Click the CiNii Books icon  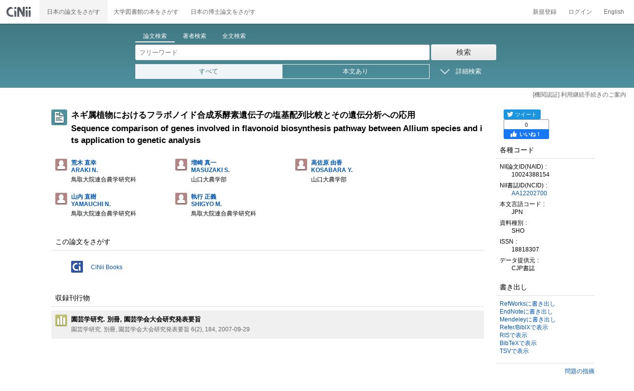coord(77,267)
